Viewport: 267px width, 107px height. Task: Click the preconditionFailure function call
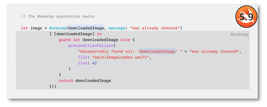point(91,46)
